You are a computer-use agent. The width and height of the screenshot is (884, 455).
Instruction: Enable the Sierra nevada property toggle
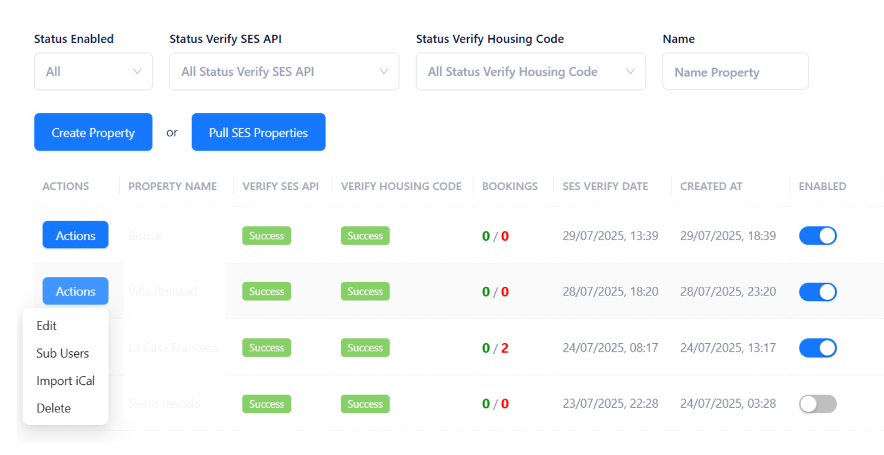[817, 404]
